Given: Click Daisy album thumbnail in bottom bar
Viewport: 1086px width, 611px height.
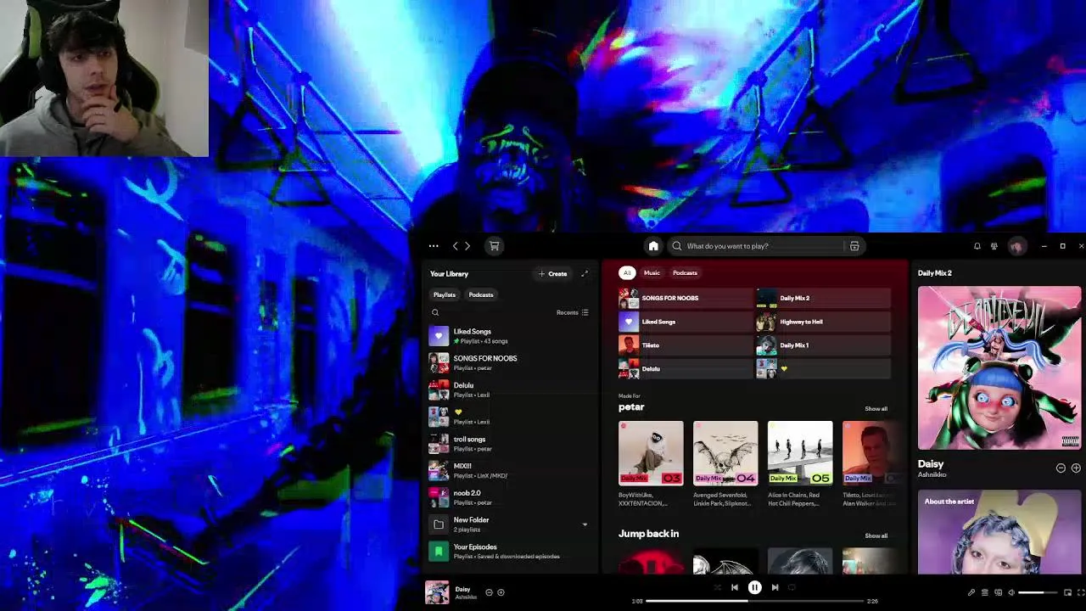Looking at the screenshot, I should tap(437, 592).
